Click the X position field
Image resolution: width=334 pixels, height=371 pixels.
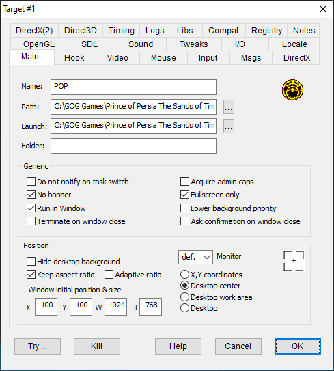click(46, 307)
